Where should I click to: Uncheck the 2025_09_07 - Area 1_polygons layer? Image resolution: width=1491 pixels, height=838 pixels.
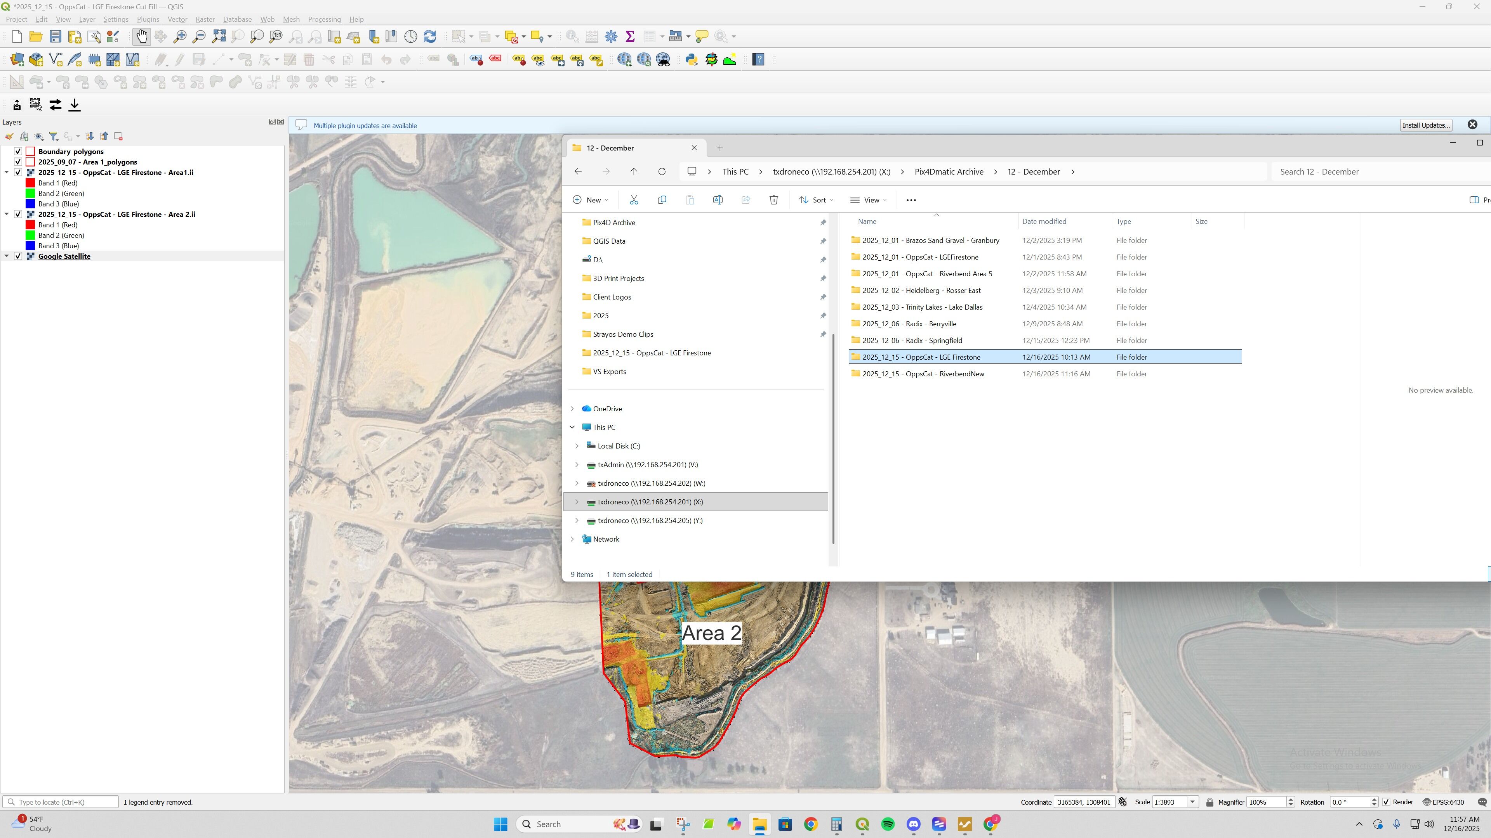point(18,162)
